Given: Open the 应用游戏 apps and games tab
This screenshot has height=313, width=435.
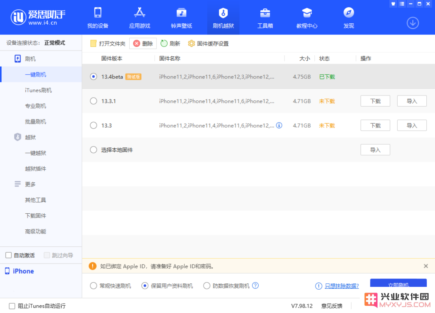Looking at the screenshot, I should click(x=139, y=18).
